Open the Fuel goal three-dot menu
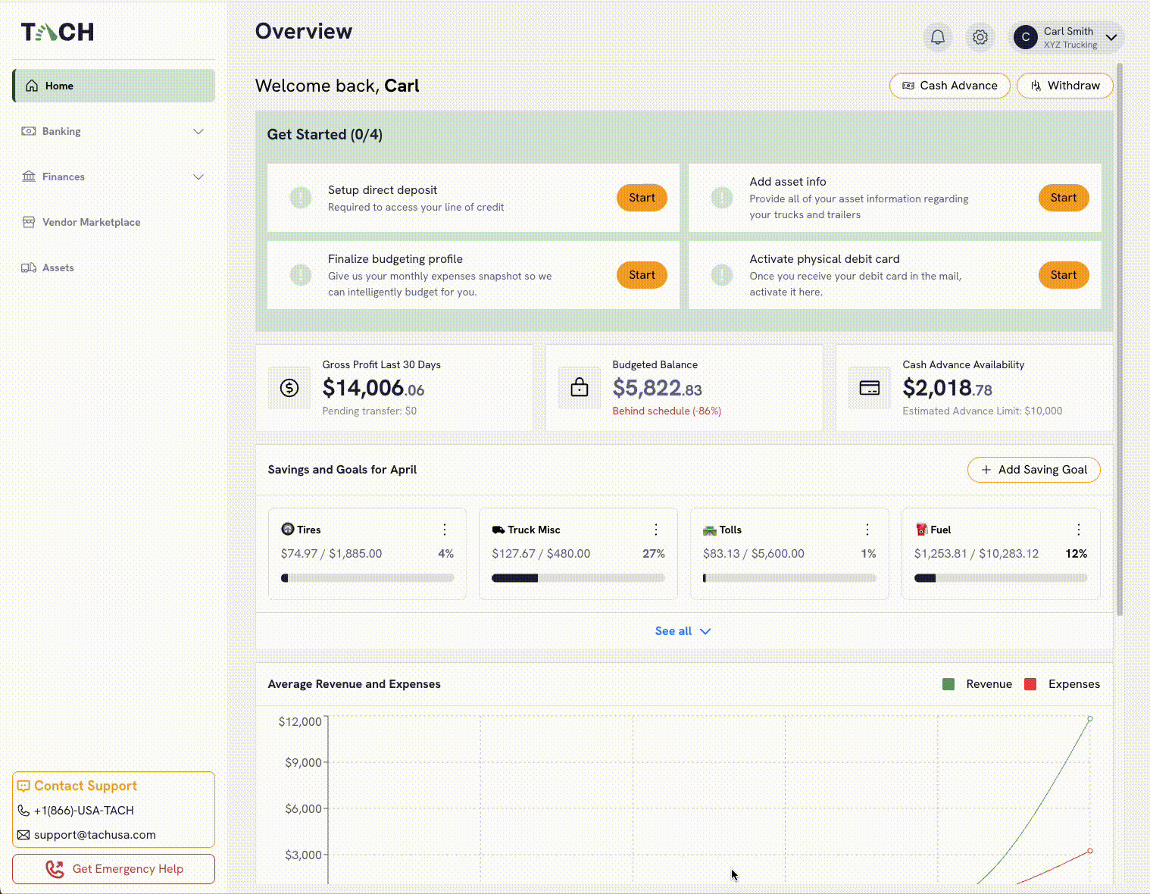The image size is (1150, 894). pyautogui.click(x=1079, y=530)
